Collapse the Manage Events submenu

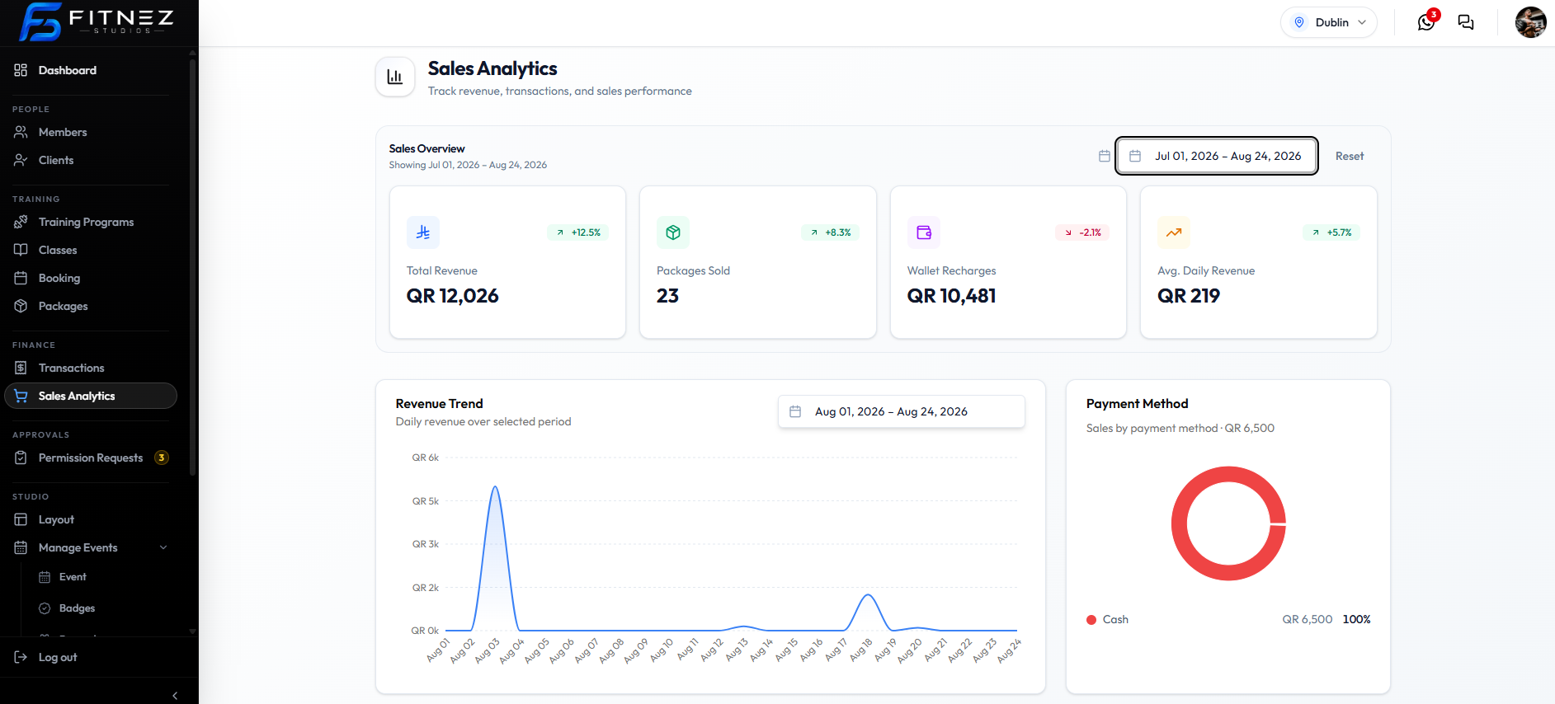pyautogui.click(x=163, y=547)
